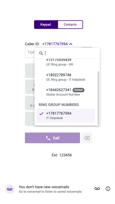
Task: Switch to the Contacts tab
Action: (70, 24)
